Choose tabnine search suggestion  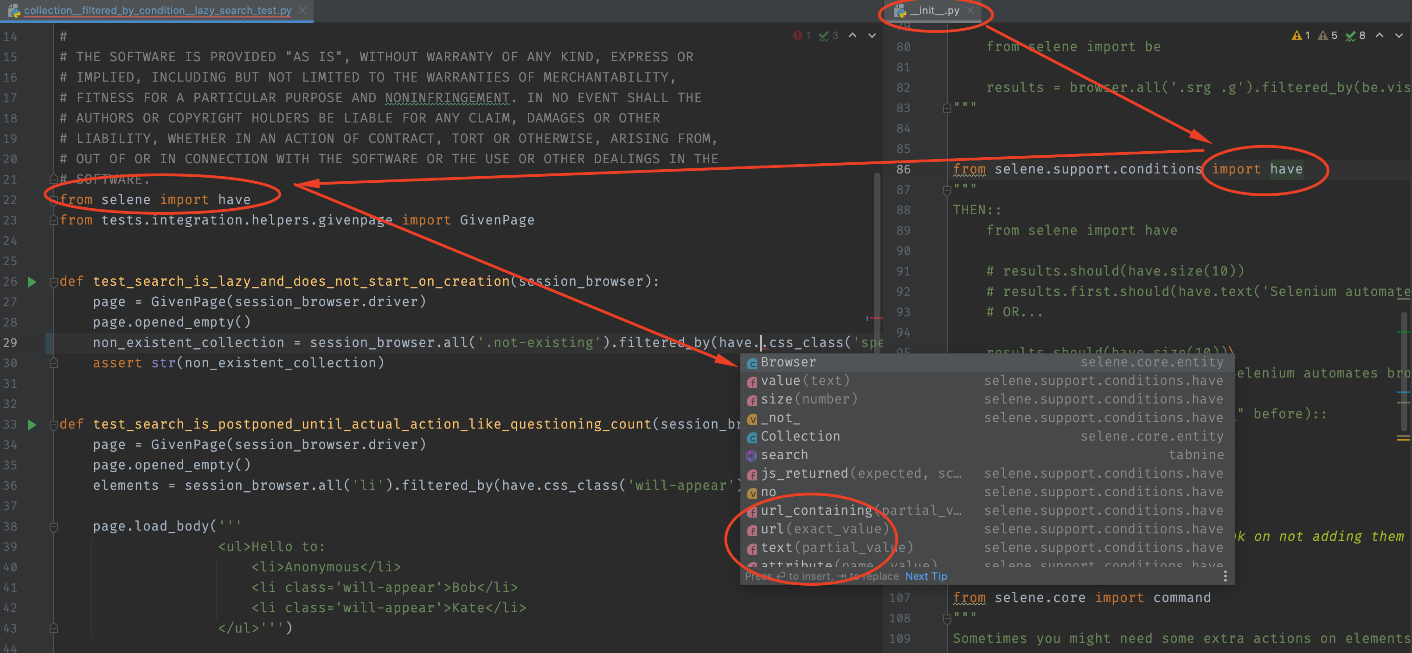click(784, 455)
